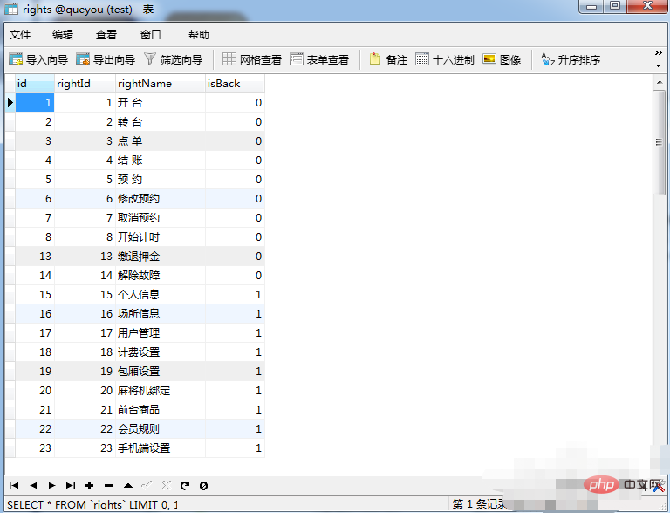Open the Import Wizard (导入向导)

click(x=38, y=59)
